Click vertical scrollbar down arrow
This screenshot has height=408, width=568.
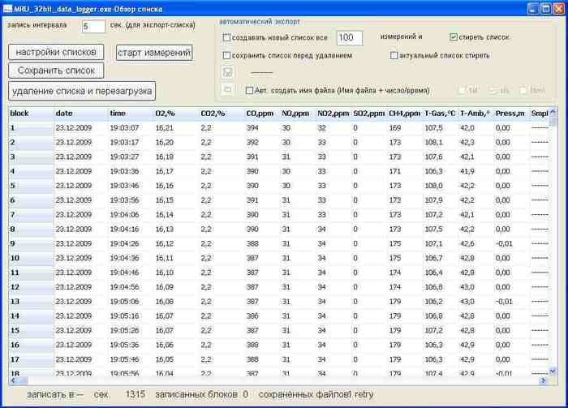[553, 371]
